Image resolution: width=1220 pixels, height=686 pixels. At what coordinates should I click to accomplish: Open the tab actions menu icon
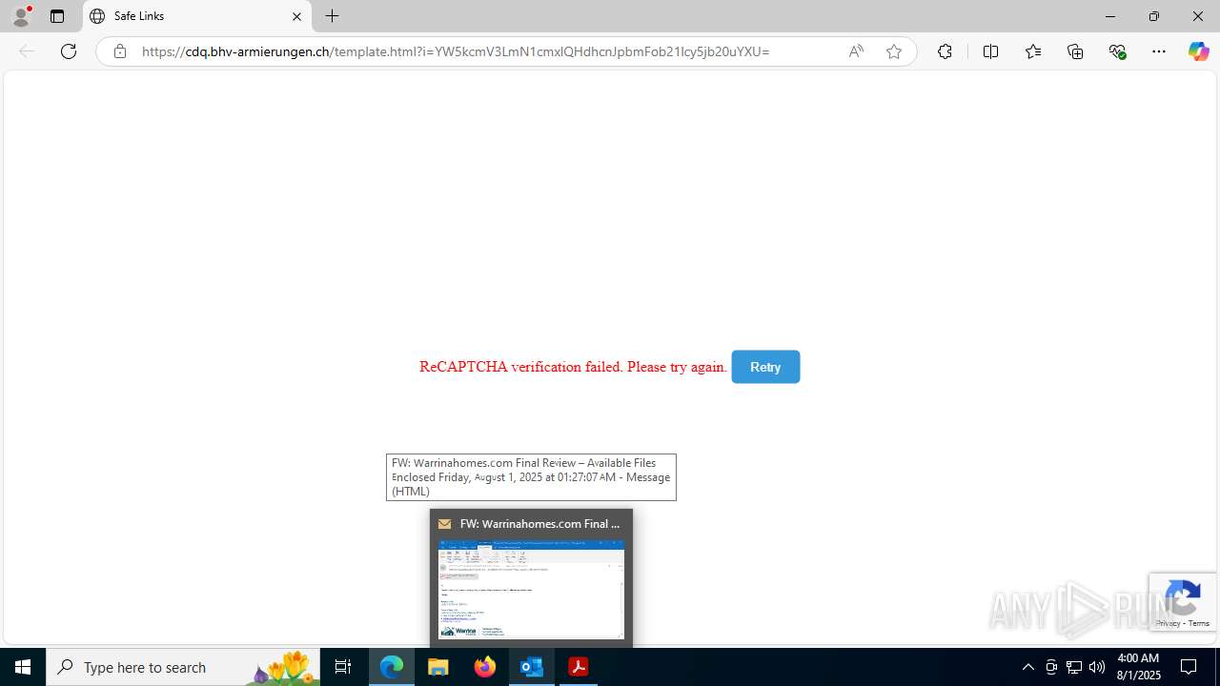[x=57, y=16]
